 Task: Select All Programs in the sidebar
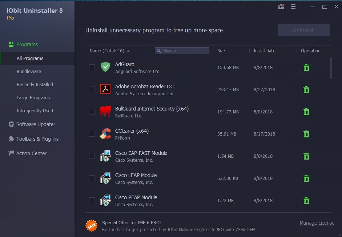(x=37, y=58)
